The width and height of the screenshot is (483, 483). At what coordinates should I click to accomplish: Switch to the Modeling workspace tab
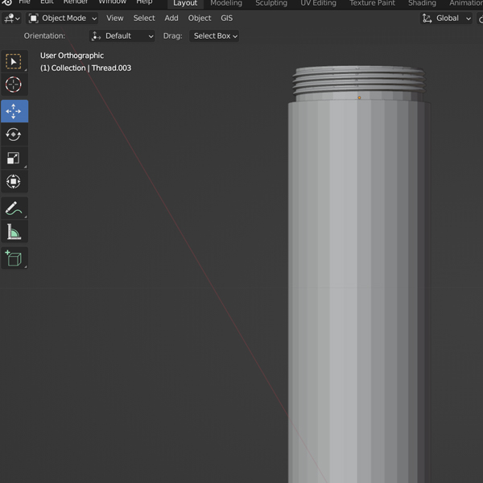tap(226, 3)
